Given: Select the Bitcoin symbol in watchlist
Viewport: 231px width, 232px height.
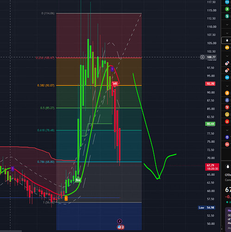Looking at the screenshot, I should (227, 93).
